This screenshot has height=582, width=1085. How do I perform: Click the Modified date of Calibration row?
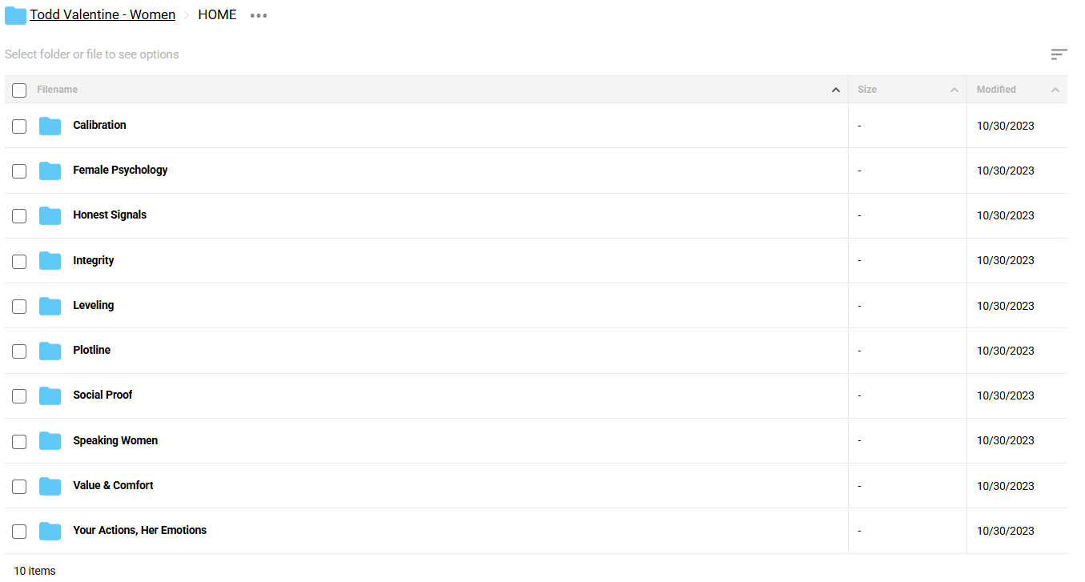point(1005,126)
